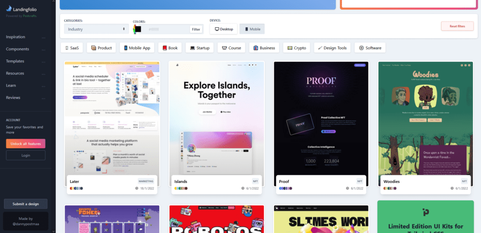Open the Robotos landing page thumbnail
Screen dimensions: 481x233
click(216, 219)
